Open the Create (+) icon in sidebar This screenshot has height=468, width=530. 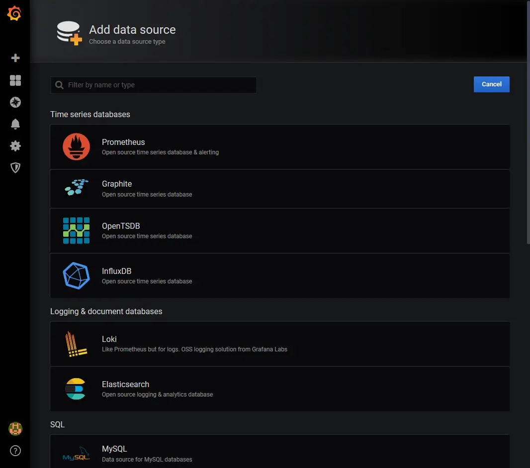coord(14,58)
